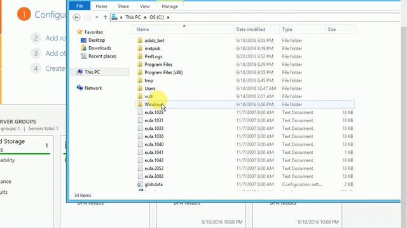Image resolution: width=407 pixels, height=228 pixels.
Task: Select the View ribbon tab
Action: click(x=144, y=6)
